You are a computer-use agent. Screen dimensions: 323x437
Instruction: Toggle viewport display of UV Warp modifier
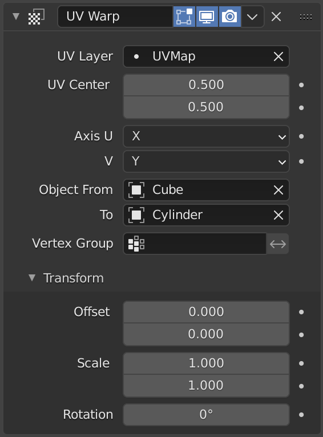coord(207,17)
